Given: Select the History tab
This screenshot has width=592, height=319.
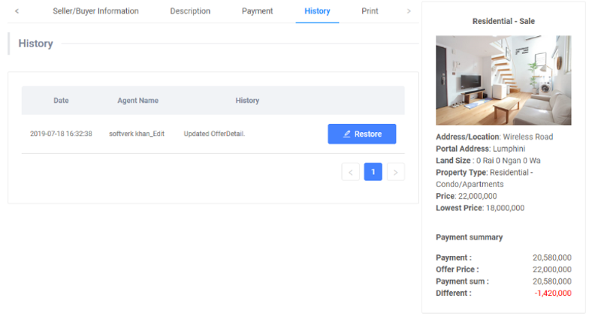Looking at the screenshot, I should point(317,11).
